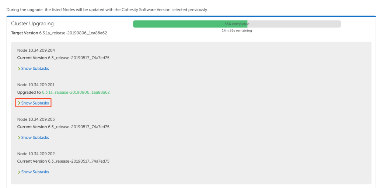The width and height of the screenshot is (377, 188).
Task: Click the Target Version label
Action: tap(25, 33)
